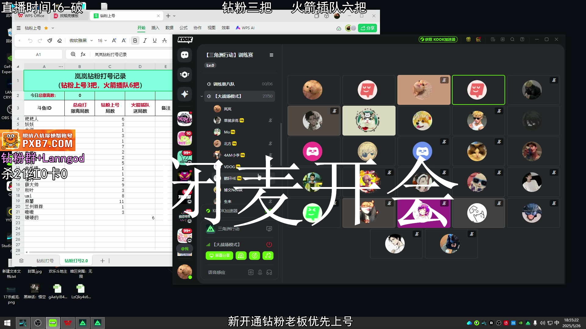Viewport: 586px width, 329px height.
Task: Open server menu next to 训练赛 title
Action: 271,55
